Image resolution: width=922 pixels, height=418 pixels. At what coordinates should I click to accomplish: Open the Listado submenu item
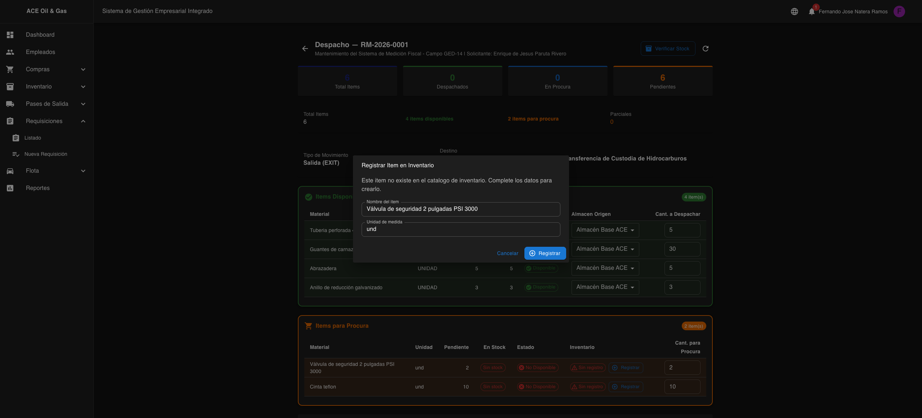pyautogui.click(x=33, y=138)
